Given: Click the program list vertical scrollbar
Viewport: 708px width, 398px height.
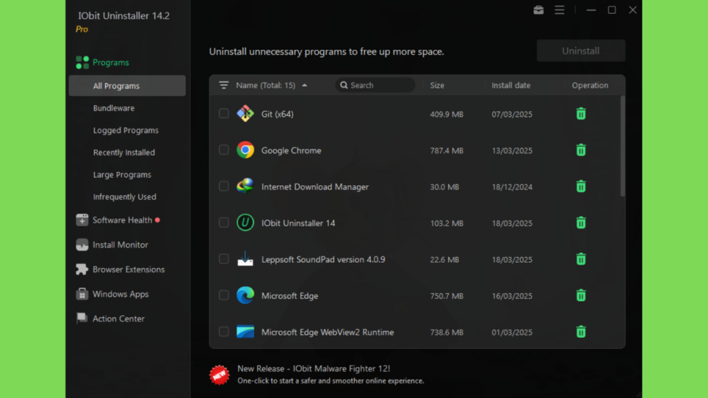Looking at the screenshot, I should tap(623, 146).
